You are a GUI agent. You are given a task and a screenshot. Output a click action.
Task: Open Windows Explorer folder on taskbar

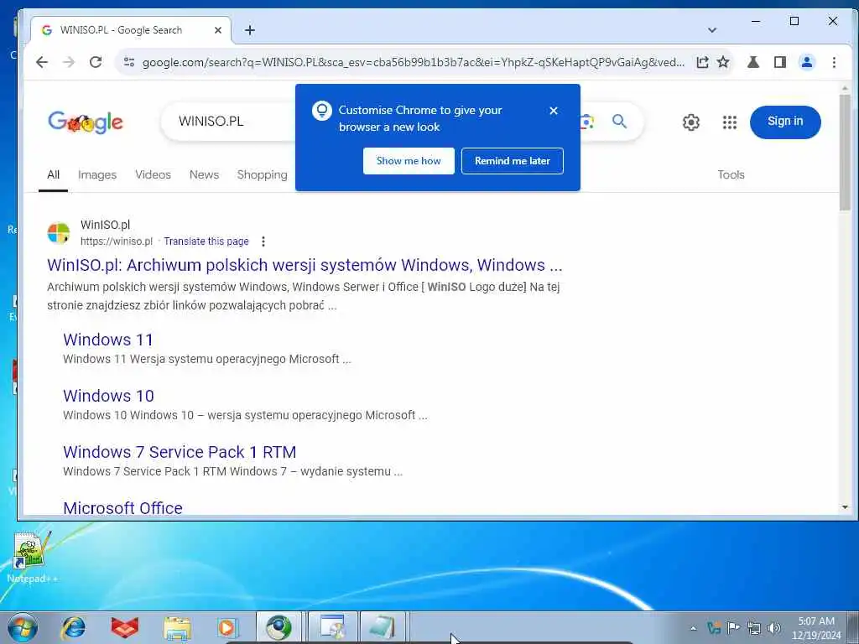coord(177,628)
